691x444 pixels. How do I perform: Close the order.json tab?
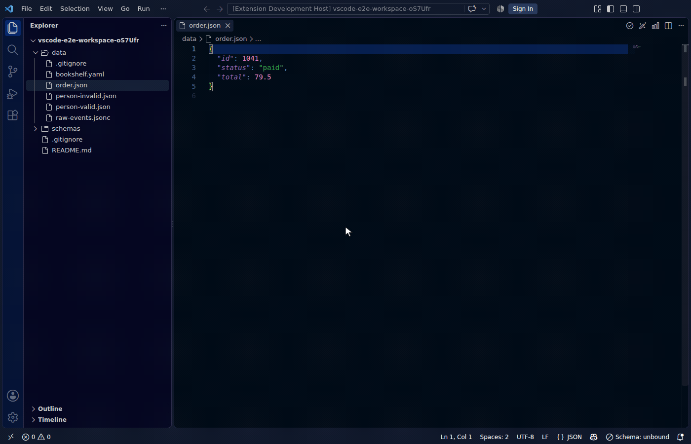click(x=228, y=26)
